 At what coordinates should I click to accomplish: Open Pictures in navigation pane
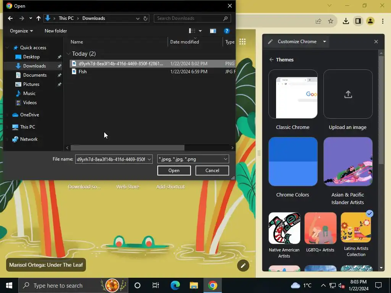[x=31, y=84]
